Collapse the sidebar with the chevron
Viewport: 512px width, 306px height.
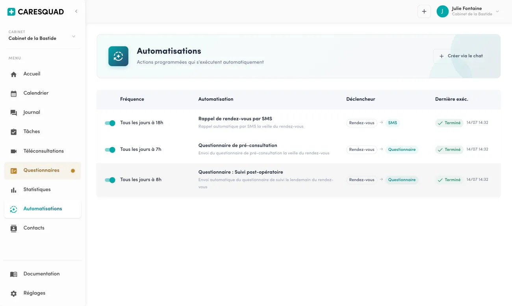[76, 11]
